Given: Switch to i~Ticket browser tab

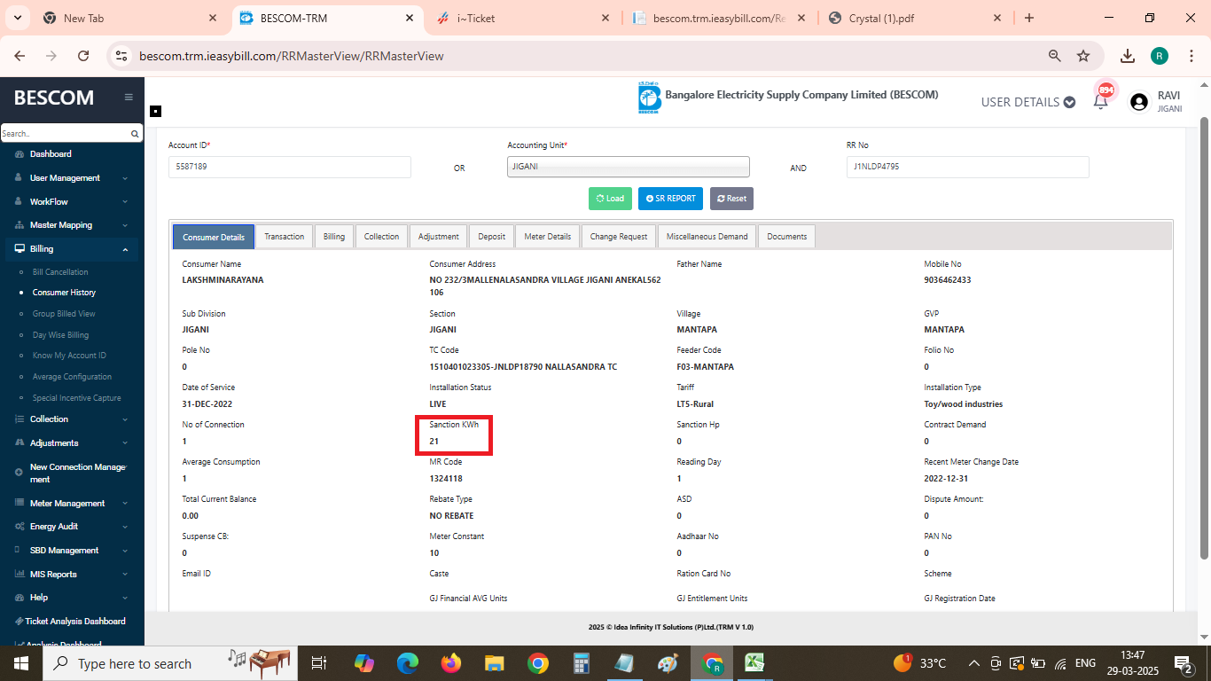Looking at the screenshot, I should click(x=525, y=18).
